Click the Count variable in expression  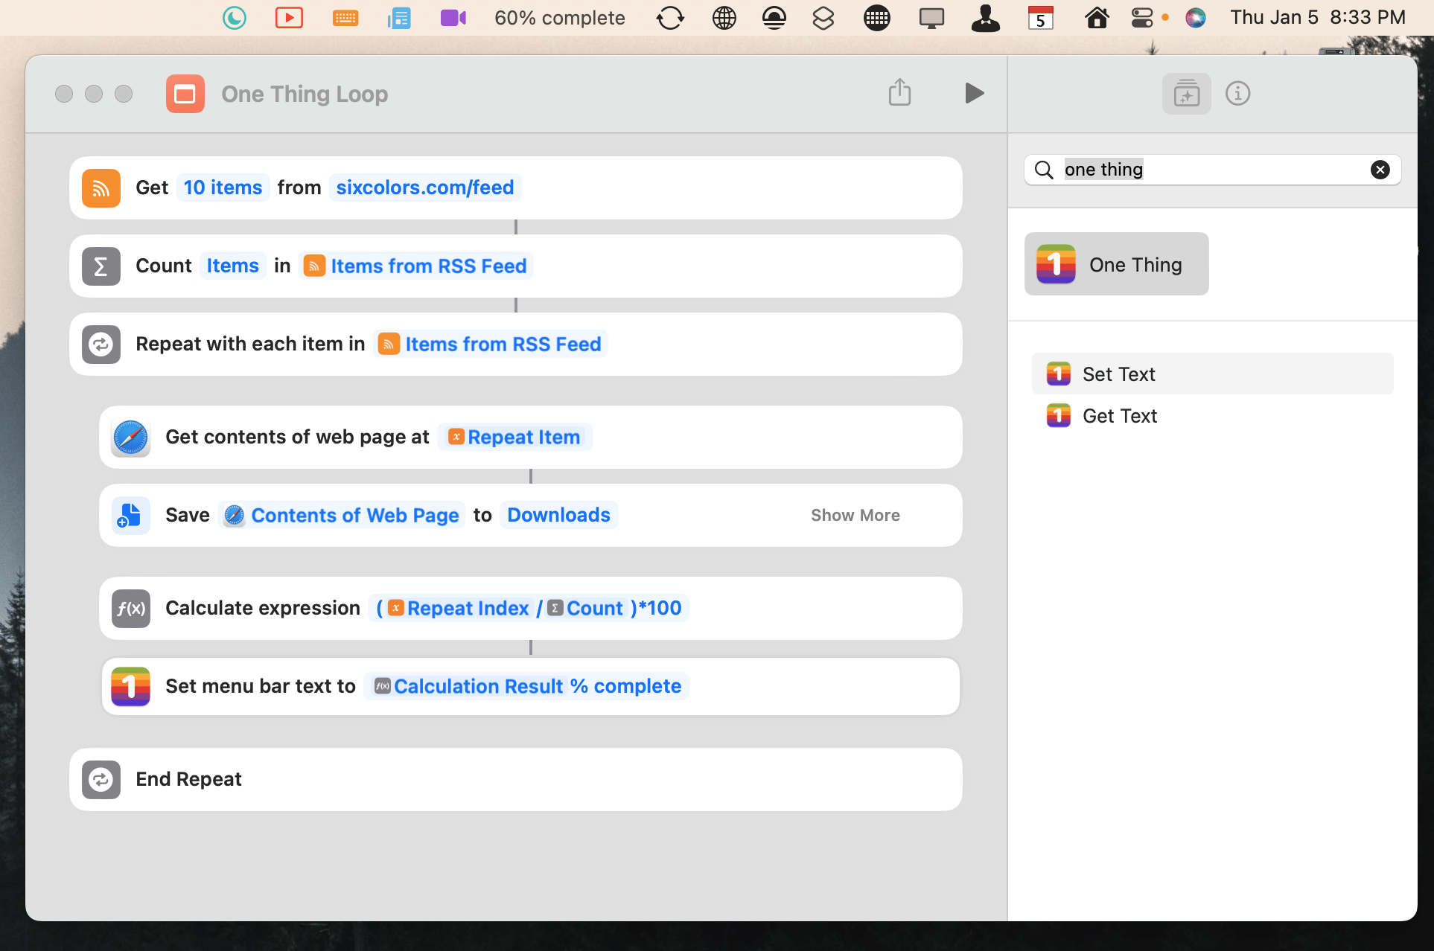585,608
